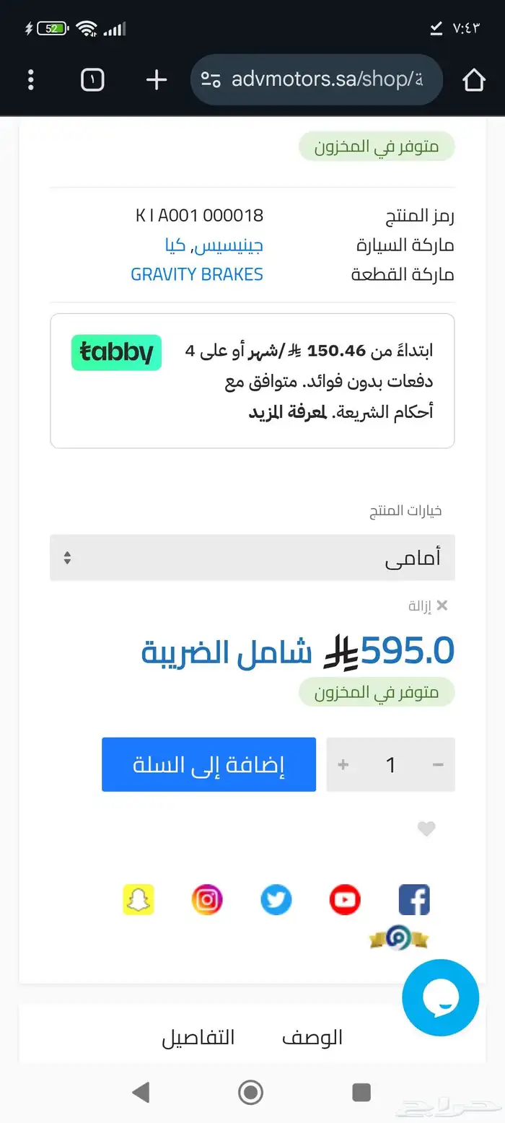This screenshot has height=1123, width=505.
Task: Increase quantity with the plus stepper
Action: tap(343, 764)
